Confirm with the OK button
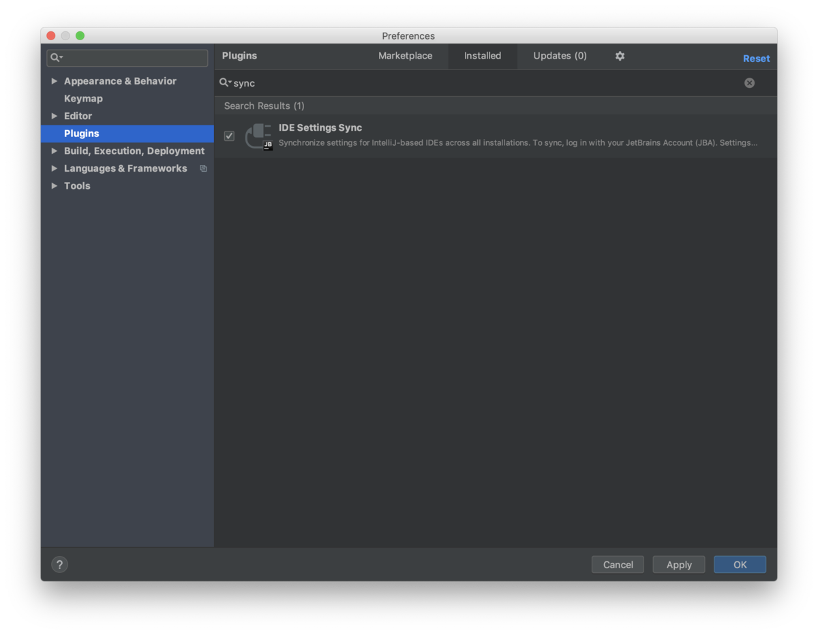Screen dimensions: 818x635 pyautogui.click(x=740, y=564)
